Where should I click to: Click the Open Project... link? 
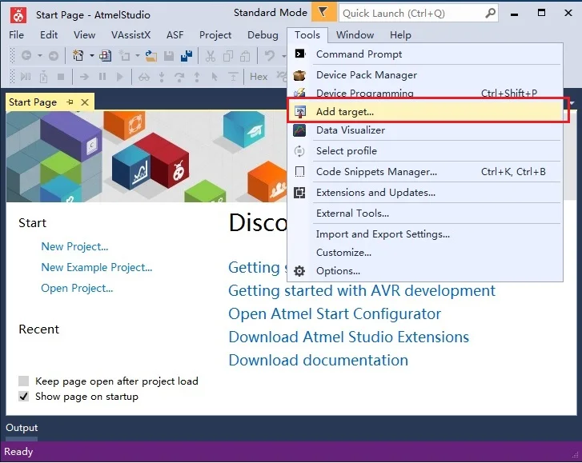pyautogui.click(x=77, y=288)
